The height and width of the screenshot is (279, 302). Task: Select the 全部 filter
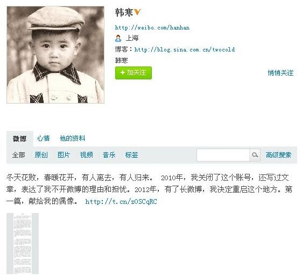(18, 155)
